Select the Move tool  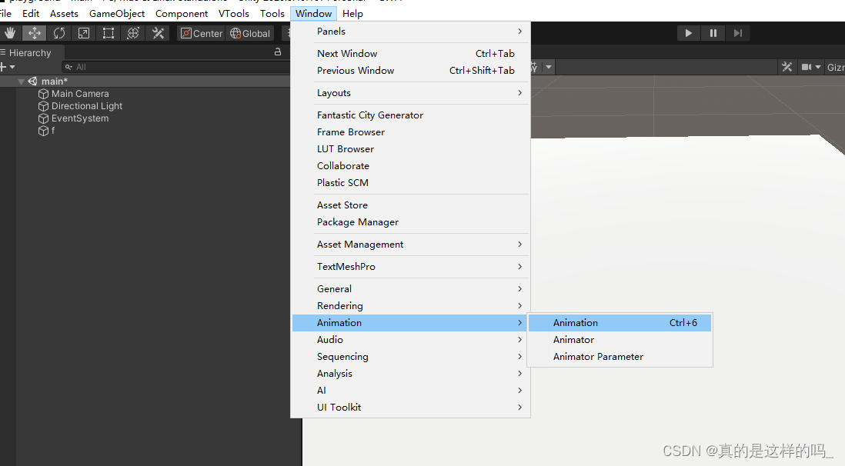[35, 33]
